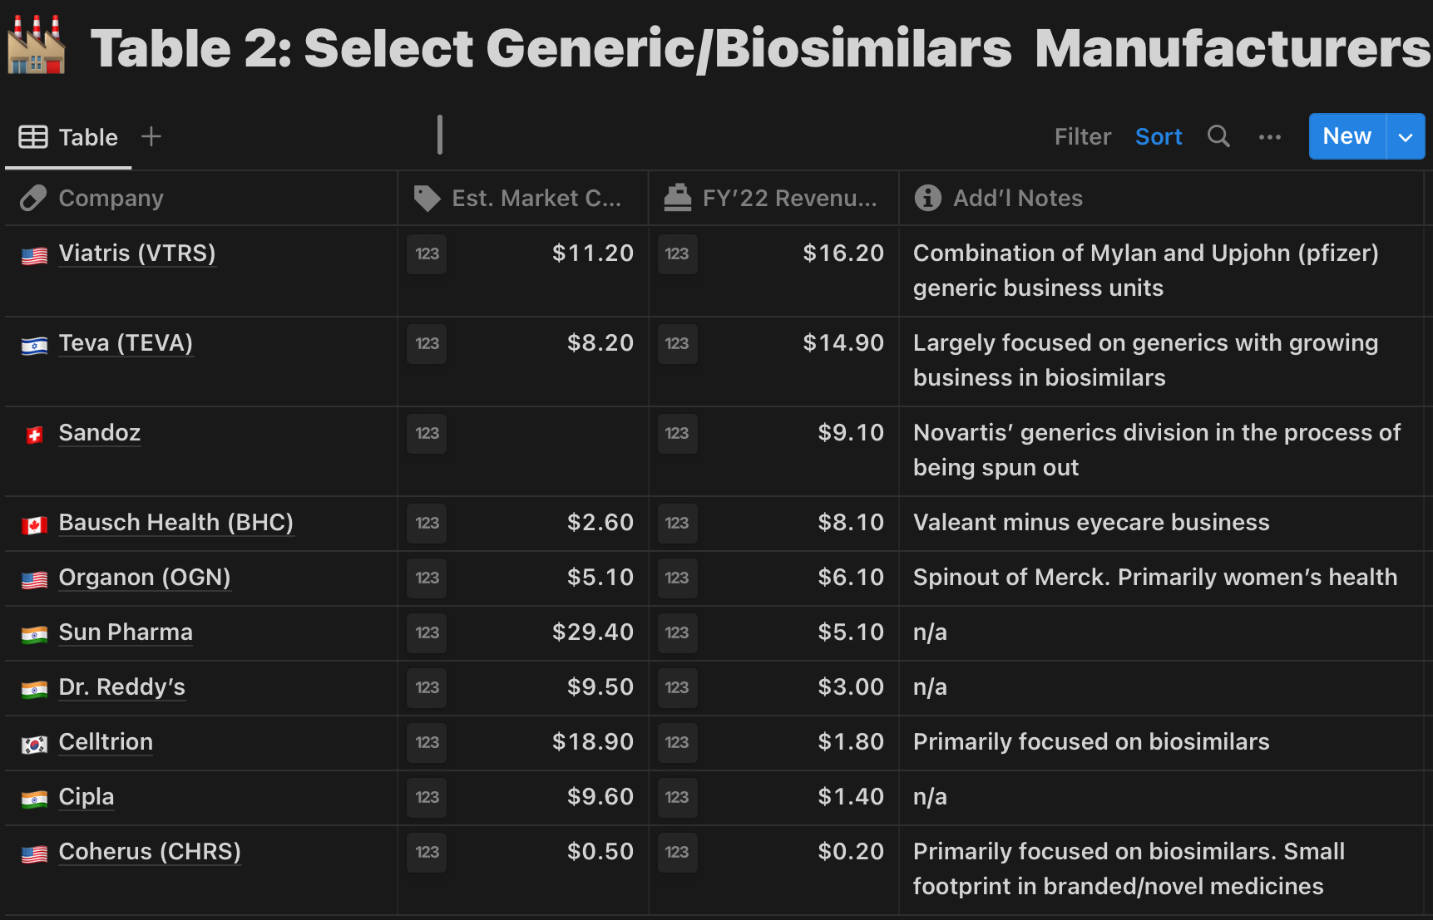This screenshot has width=1433, height=920.
Task: Open the three-dot more options menu
Action: coord(1269,137)
